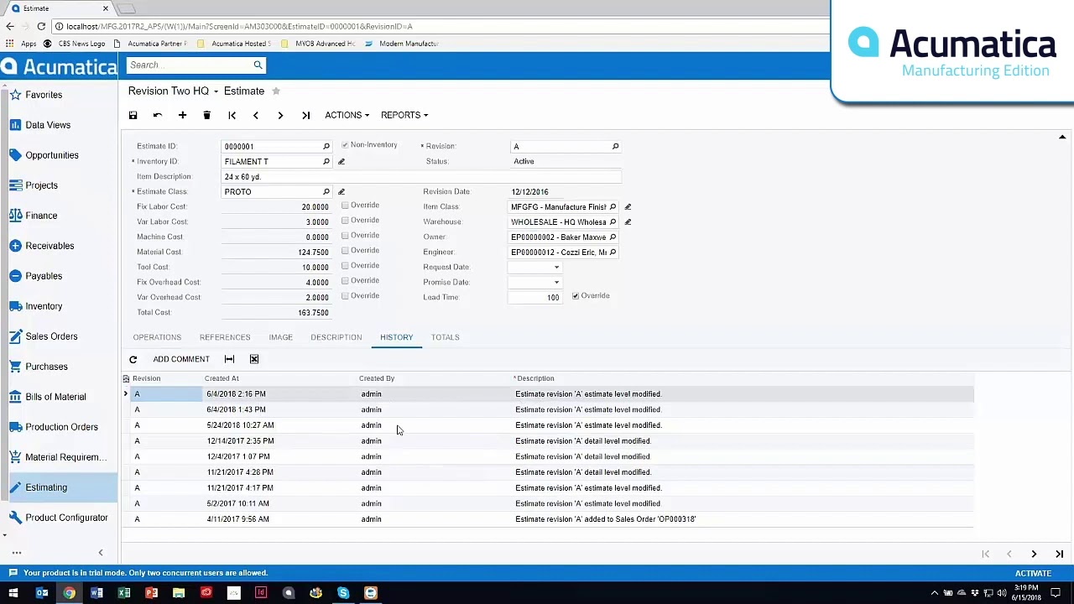
Task: Open the Request Date picker dropdown
Action: click(556, 268)
